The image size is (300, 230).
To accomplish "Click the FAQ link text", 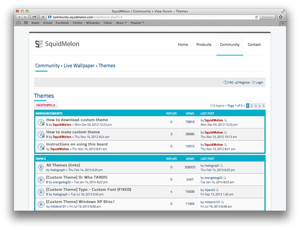I will [230, 83].
